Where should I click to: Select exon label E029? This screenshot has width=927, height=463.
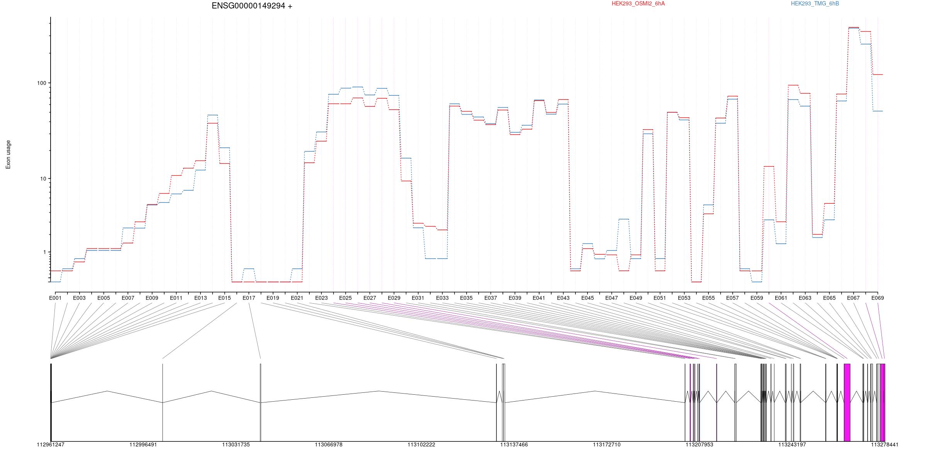pos(394,298)
